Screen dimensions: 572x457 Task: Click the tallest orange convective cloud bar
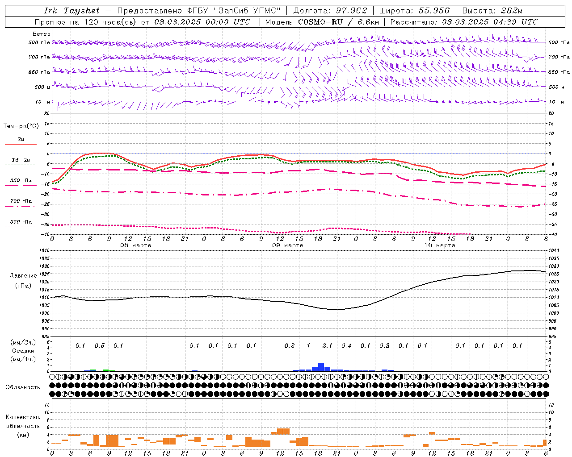pyautogui.click(x=112, y=441)
